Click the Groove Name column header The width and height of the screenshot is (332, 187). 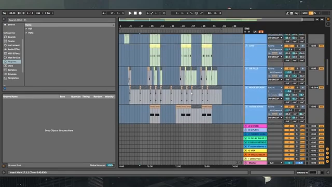[31, 97]
